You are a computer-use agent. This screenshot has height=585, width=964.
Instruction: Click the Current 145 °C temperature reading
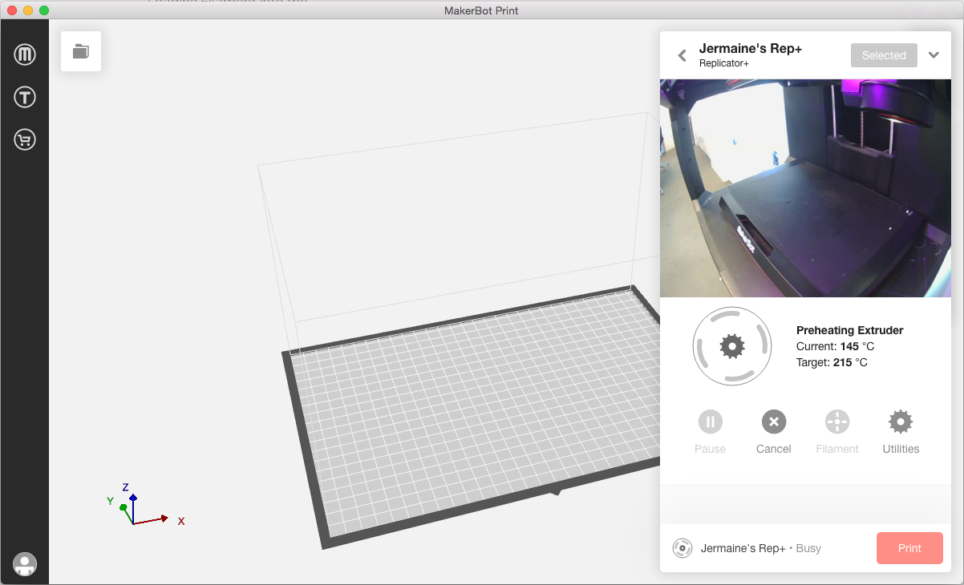coord(835,346)
